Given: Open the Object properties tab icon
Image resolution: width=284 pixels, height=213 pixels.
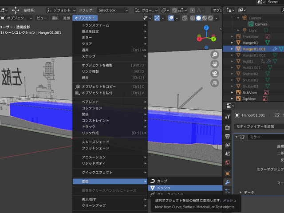Looking at the screenshot, I should tap(228, 174).
